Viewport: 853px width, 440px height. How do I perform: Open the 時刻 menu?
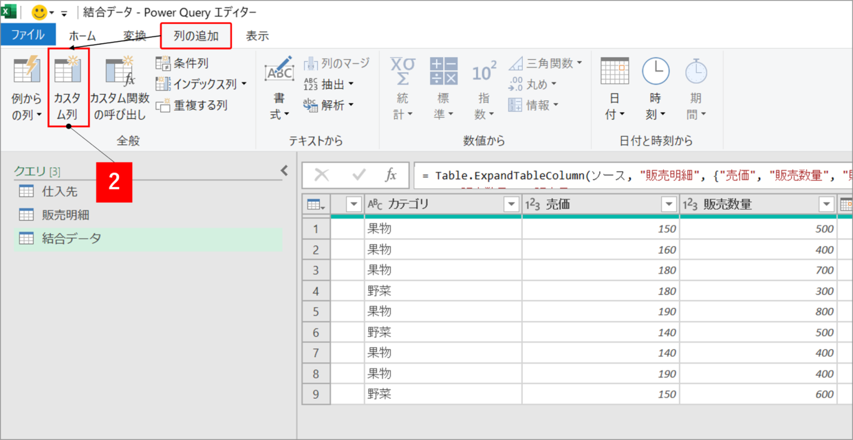tap(656, 89)
